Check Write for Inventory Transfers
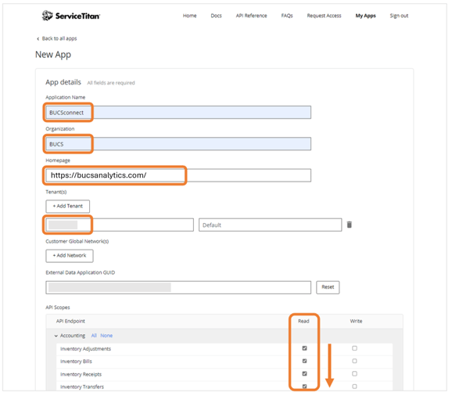The image size is (452, 396). point(354,386)
